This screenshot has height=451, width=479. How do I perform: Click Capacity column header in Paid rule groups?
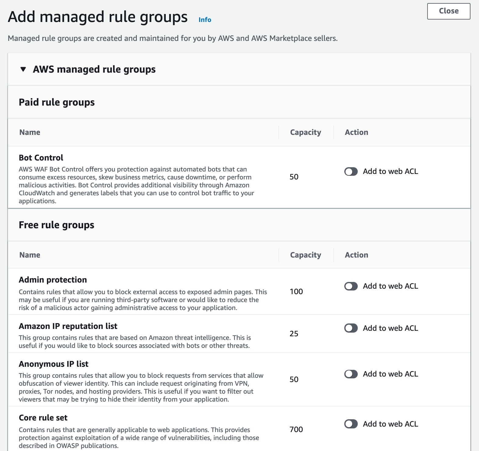[x=305, y=132]
